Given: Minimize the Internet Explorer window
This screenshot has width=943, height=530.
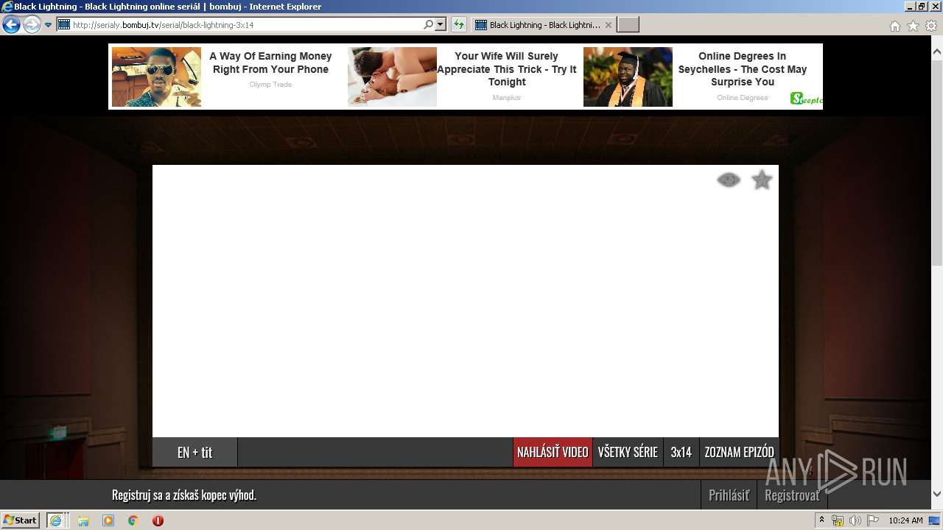Looking at the screenshot, I should point(910,6).
